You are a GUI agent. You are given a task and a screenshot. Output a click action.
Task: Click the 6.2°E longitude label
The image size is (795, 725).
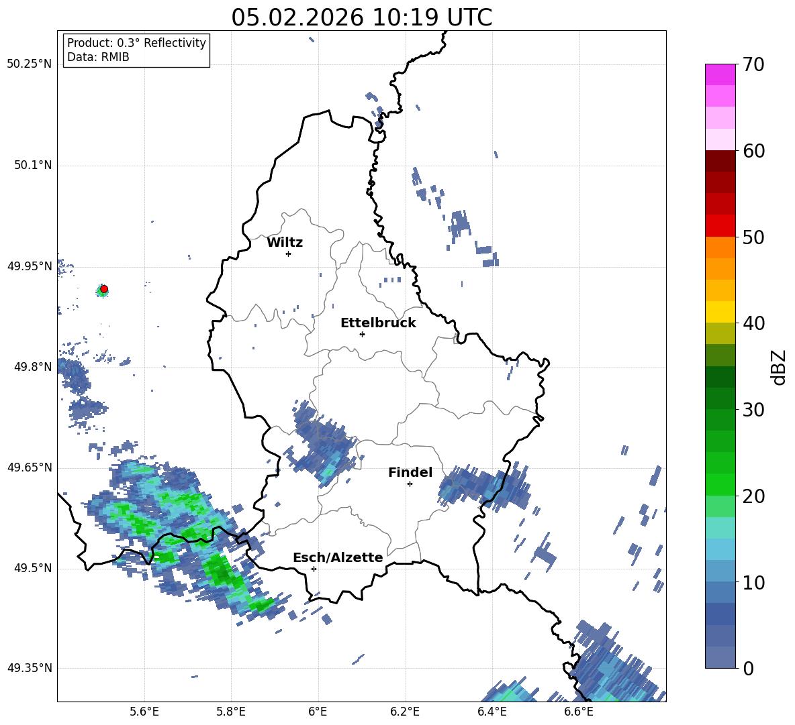click(x=405, y=712)
